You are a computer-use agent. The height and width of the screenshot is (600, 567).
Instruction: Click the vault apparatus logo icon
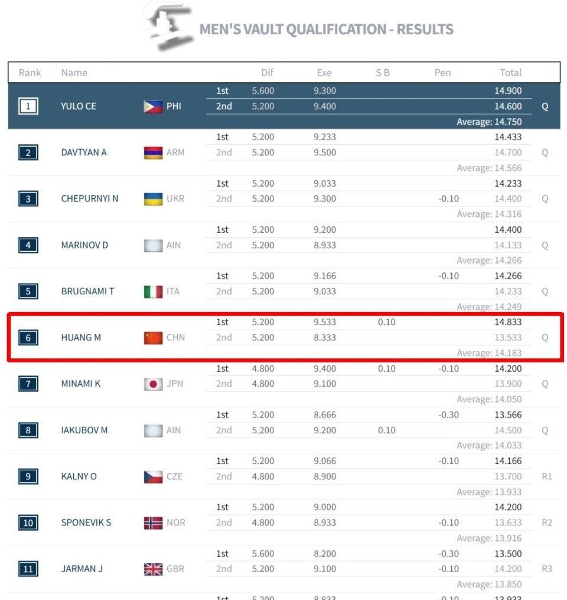click(x=170, y=27)
